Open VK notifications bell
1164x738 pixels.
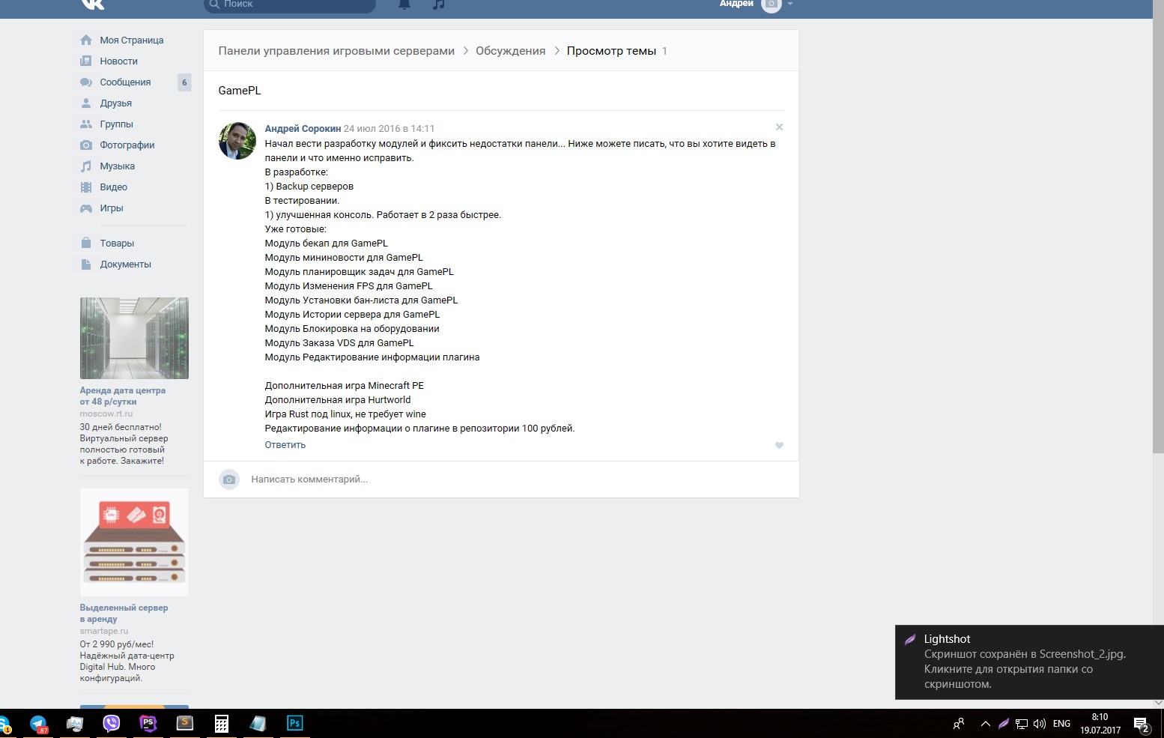click(x=404, y=4)
